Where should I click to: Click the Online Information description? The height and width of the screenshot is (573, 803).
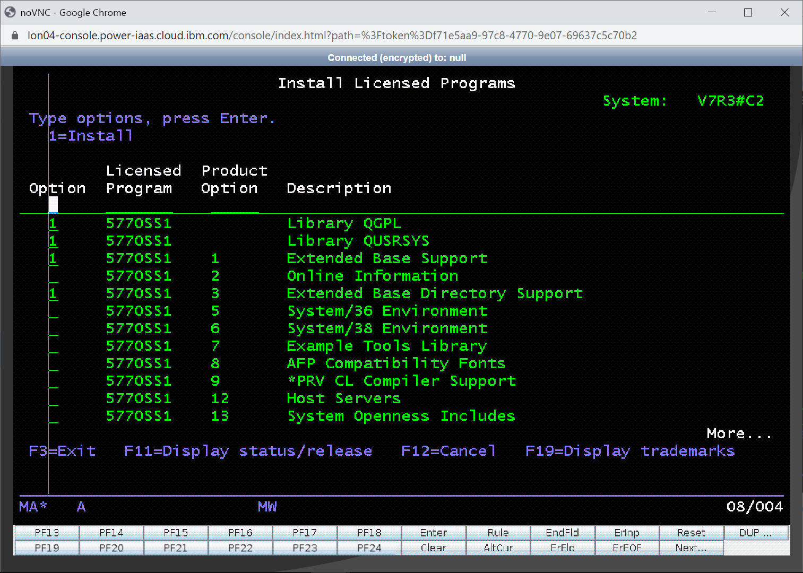tap(373, 276)
